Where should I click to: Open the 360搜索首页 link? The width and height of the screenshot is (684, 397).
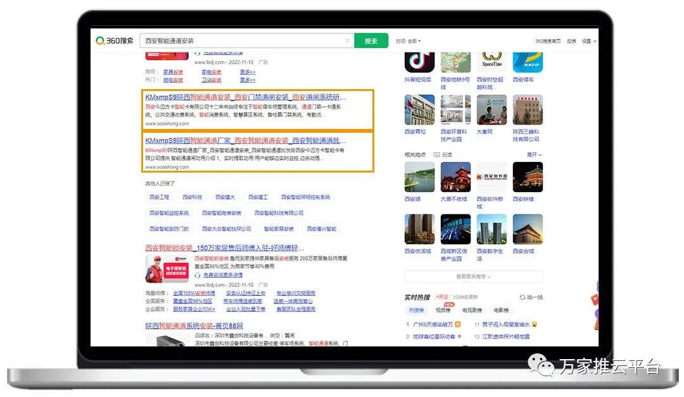[548, 41]
